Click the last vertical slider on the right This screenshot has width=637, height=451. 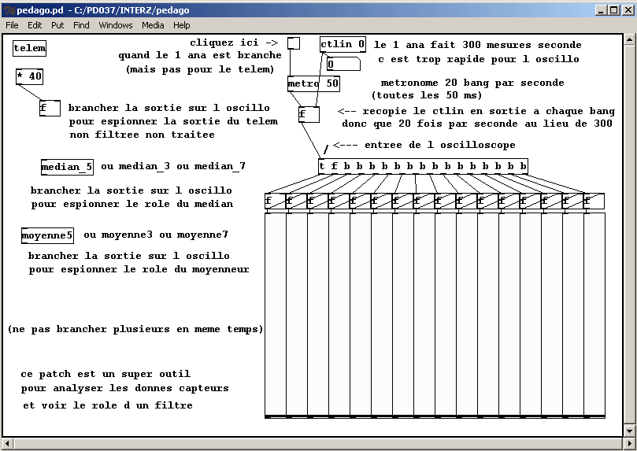(x=594, y=315)
